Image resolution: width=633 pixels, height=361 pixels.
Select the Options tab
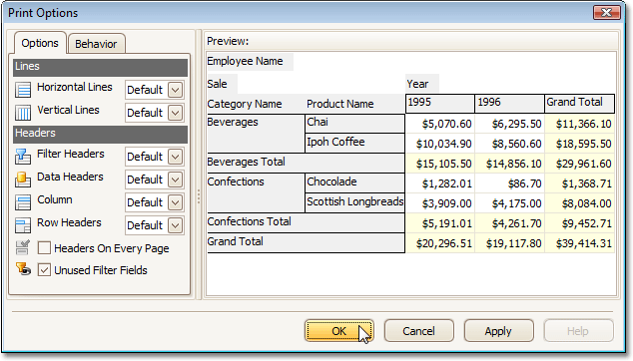tap(40, 43)
